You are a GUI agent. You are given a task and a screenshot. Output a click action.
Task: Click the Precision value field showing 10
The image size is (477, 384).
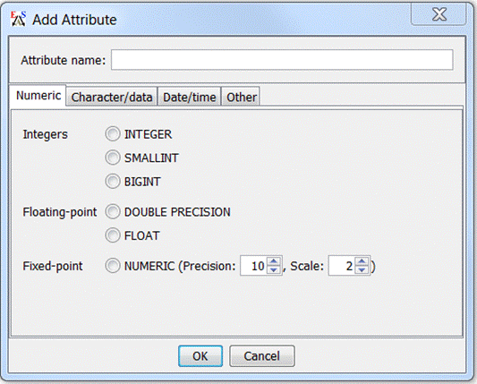253,266
